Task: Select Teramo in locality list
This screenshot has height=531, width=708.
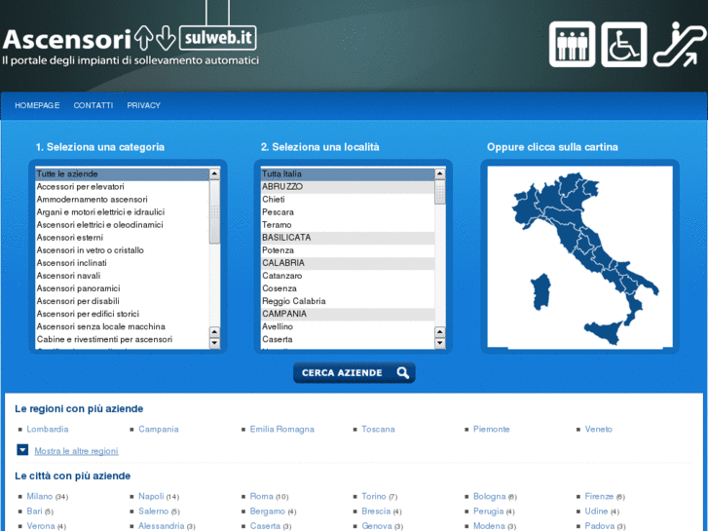Action: 348,225
